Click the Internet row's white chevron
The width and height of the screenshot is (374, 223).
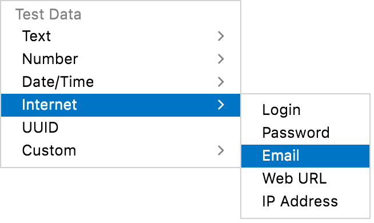[221, 105]
